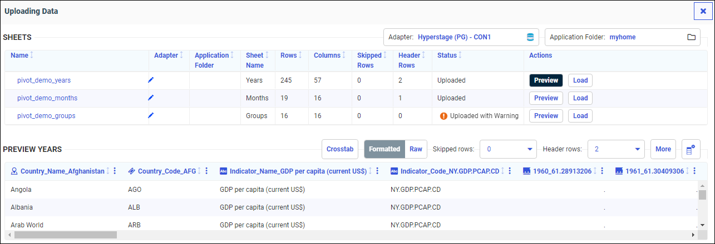715x244 pixels.
Task: Open the Country_Code_AFG column options menu
Action: (x=206, y=171)
